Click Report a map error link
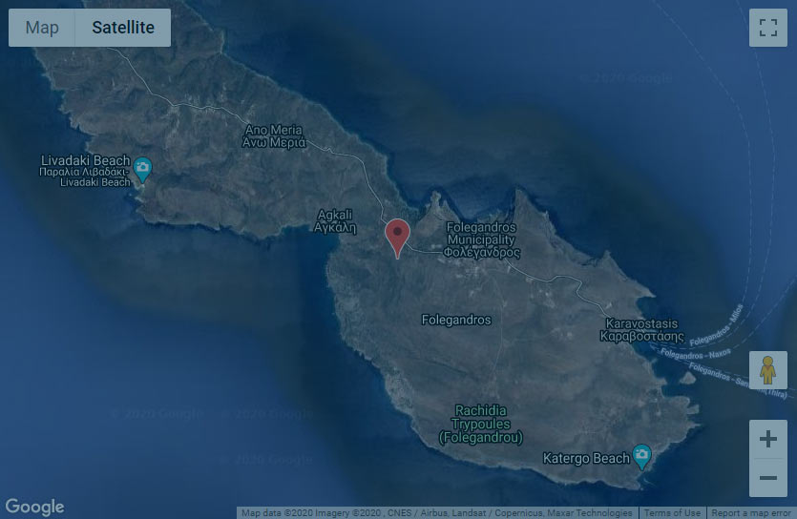The height and width of the screenshot is (519, 797). coord(751,513)
